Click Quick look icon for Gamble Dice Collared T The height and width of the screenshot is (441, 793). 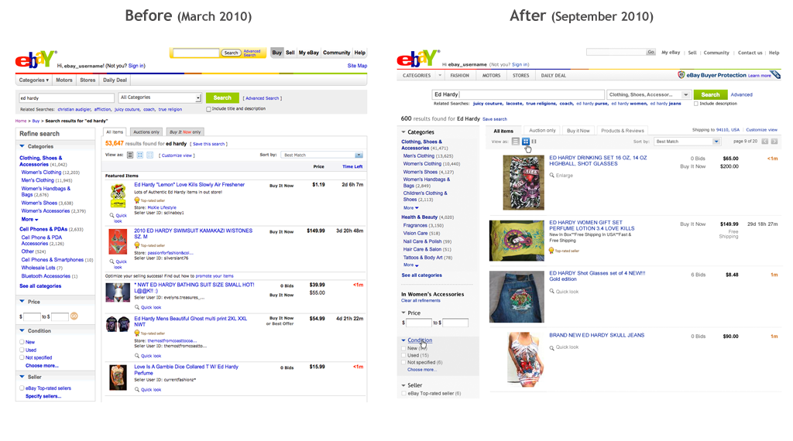tap(136, 389)
